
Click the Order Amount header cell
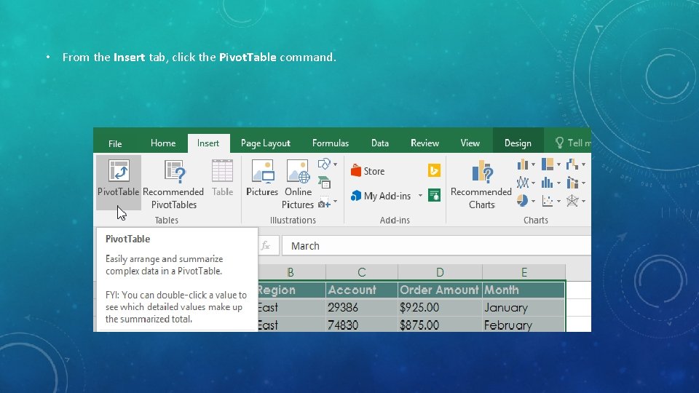coord(440,290)
